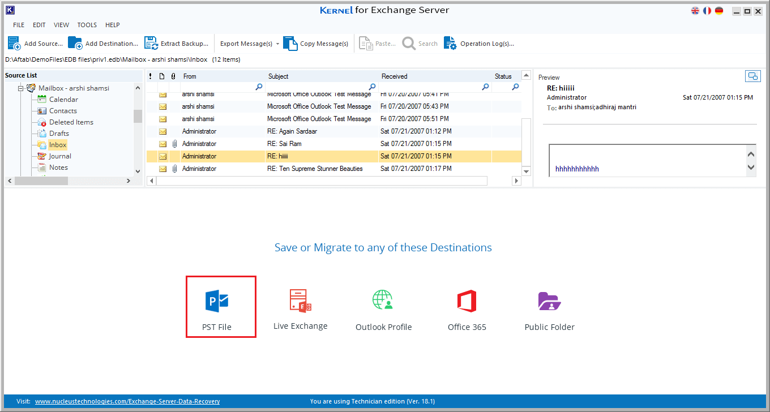770x412 pixels.
Task: Collapse the Mailbox - arshi shamsi node
Action: [20, 88]
